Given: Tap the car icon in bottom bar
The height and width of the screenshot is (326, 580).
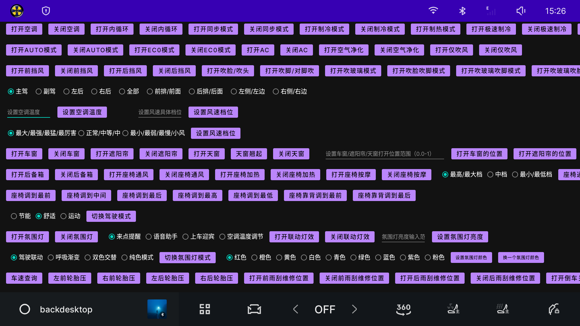Looking at the screenshot, I should (254, 309).
